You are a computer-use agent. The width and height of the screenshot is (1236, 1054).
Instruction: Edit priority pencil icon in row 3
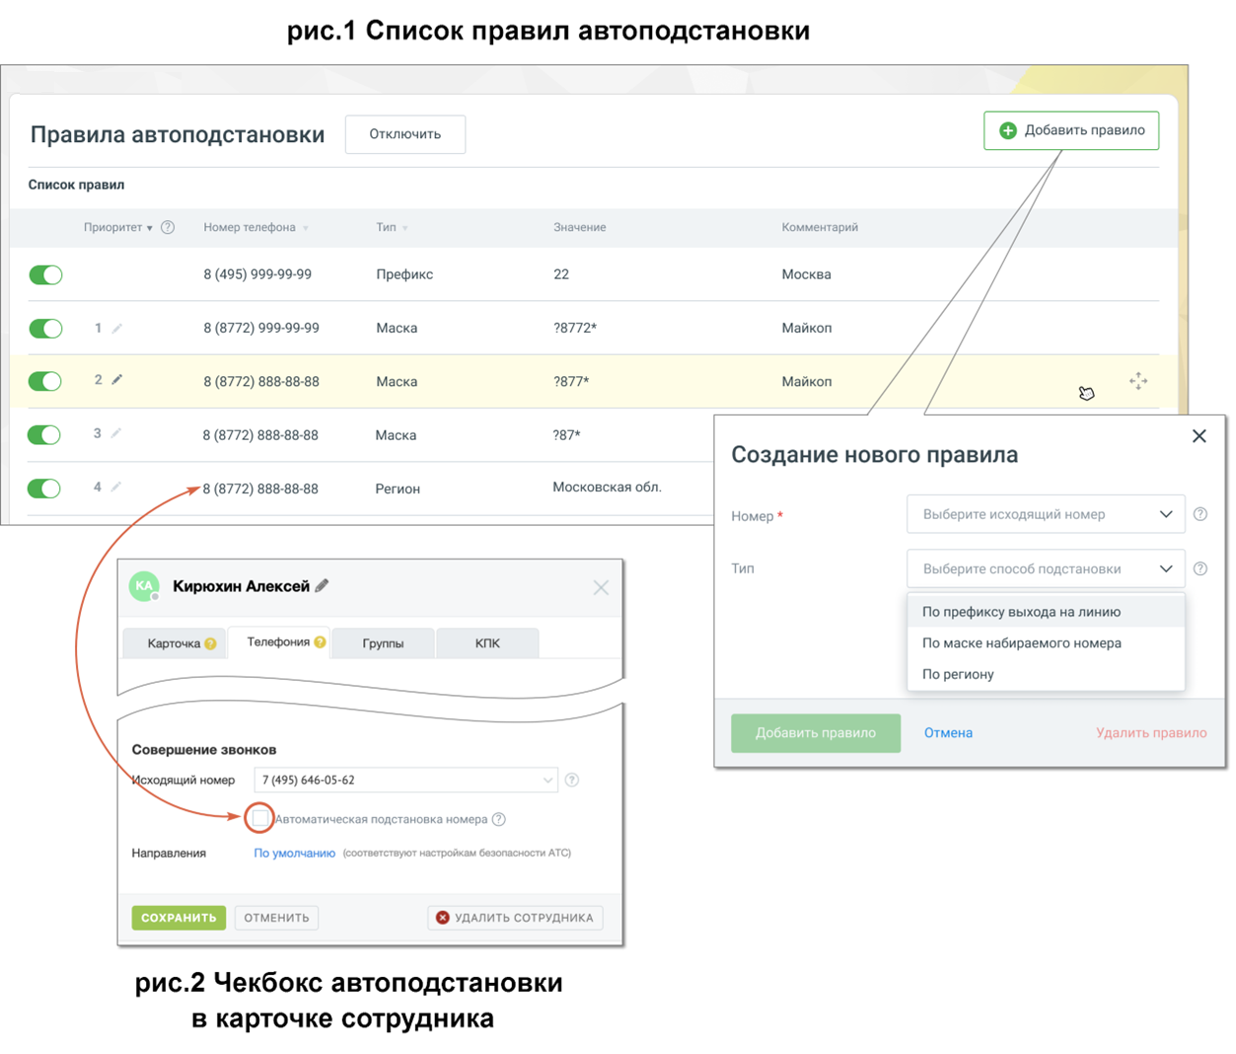(116, 432)
